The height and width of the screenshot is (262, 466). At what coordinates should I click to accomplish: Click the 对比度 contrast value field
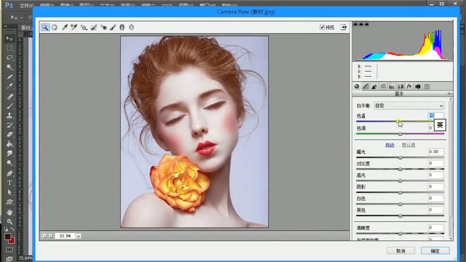click(x=435, y=164)
